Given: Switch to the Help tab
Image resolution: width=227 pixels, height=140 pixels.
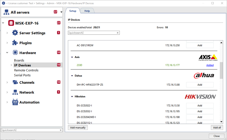Looking at the screenshot, I should 87,11.
